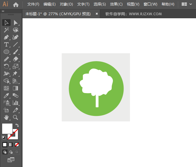Select the Magic Wand tool
The width and height of the screenshot is (196, 167).
tap(6, 30)
